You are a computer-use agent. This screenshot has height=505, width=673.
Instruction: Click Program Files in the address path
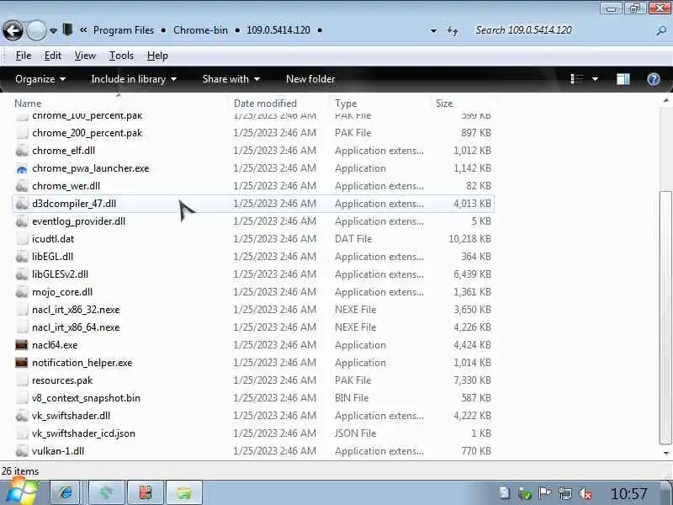click(124, 30)
